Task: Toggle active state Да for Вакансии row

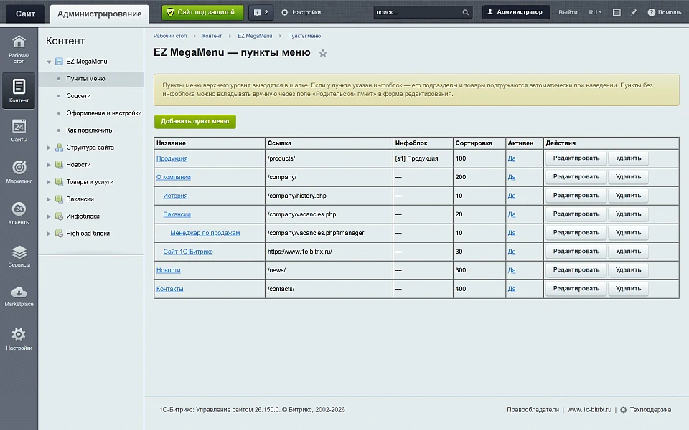Action: tap(512, 214)
